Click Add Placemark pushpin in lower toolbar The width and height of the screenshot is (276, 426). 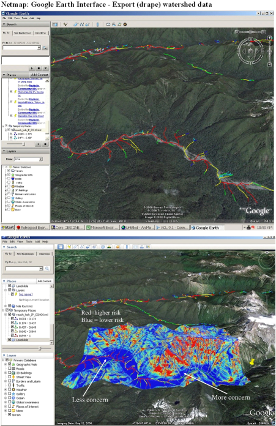pyautogui.click(x=70, y=247)
